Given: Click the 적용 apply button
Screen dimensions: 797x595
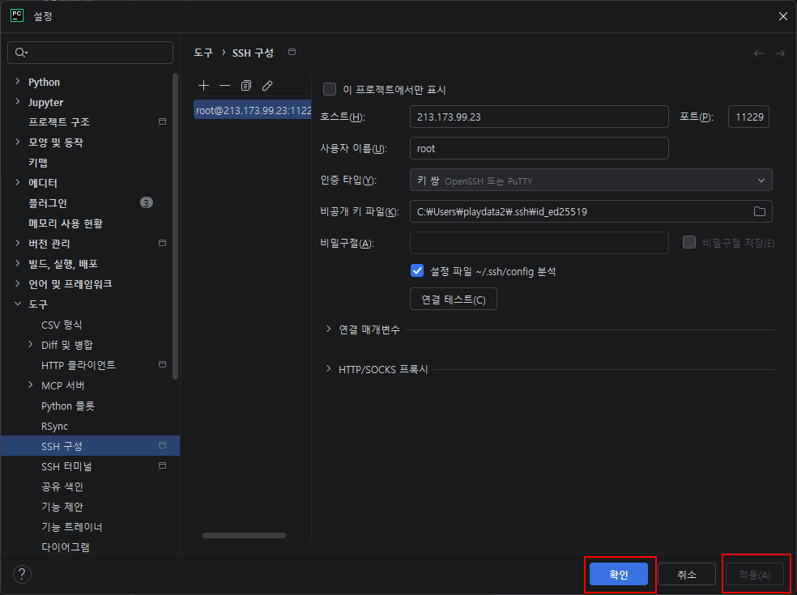Looking at the screenshot, I should click(754, 574).
